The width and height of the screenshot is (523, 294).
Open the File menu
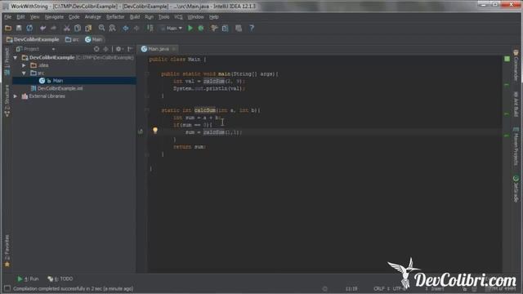click(x=7, y=16)
